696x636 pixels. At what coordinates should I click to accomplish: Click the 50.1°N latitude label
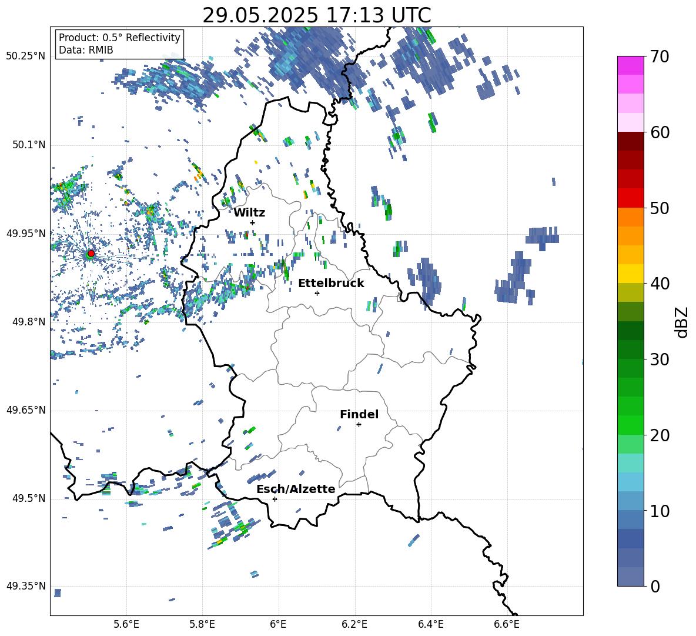[29, 145]
